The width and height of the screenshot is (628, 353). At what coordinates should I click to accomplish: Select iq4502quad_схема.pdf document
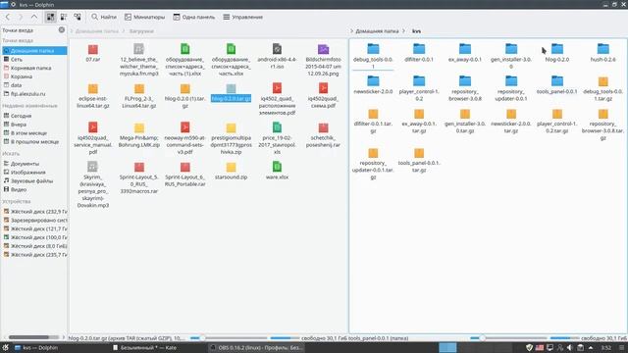click(323, 96)
